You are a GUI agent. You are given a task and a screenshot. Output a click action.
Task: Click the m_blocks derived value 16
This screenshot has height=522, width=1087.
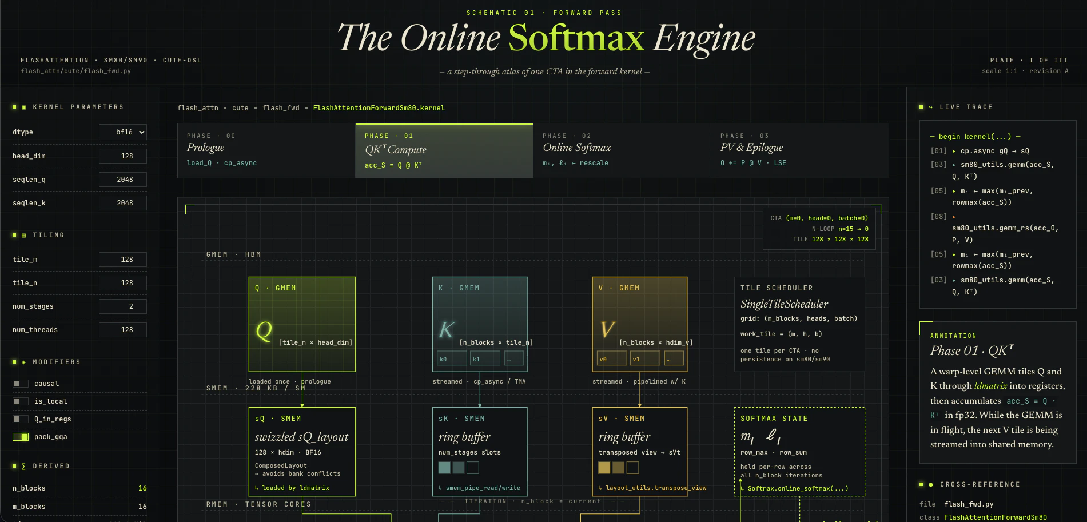tap(142, 507)
